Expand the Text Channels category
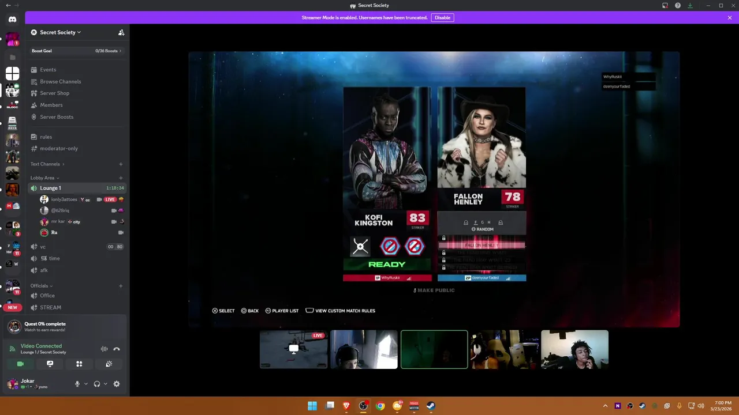The height and width of the screenshot is (415, 739). point(47,164)
